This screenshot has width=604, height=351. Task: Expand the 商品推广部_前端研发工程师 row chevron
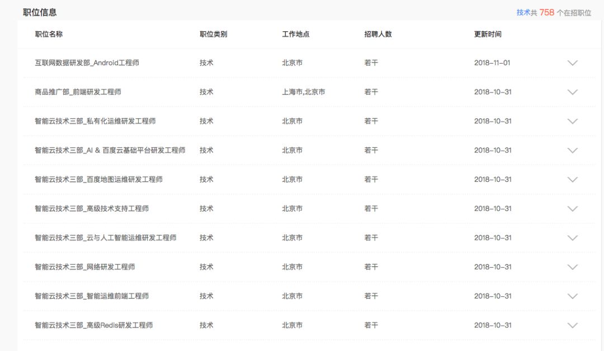pyautogui.click(x=572, y=92)
